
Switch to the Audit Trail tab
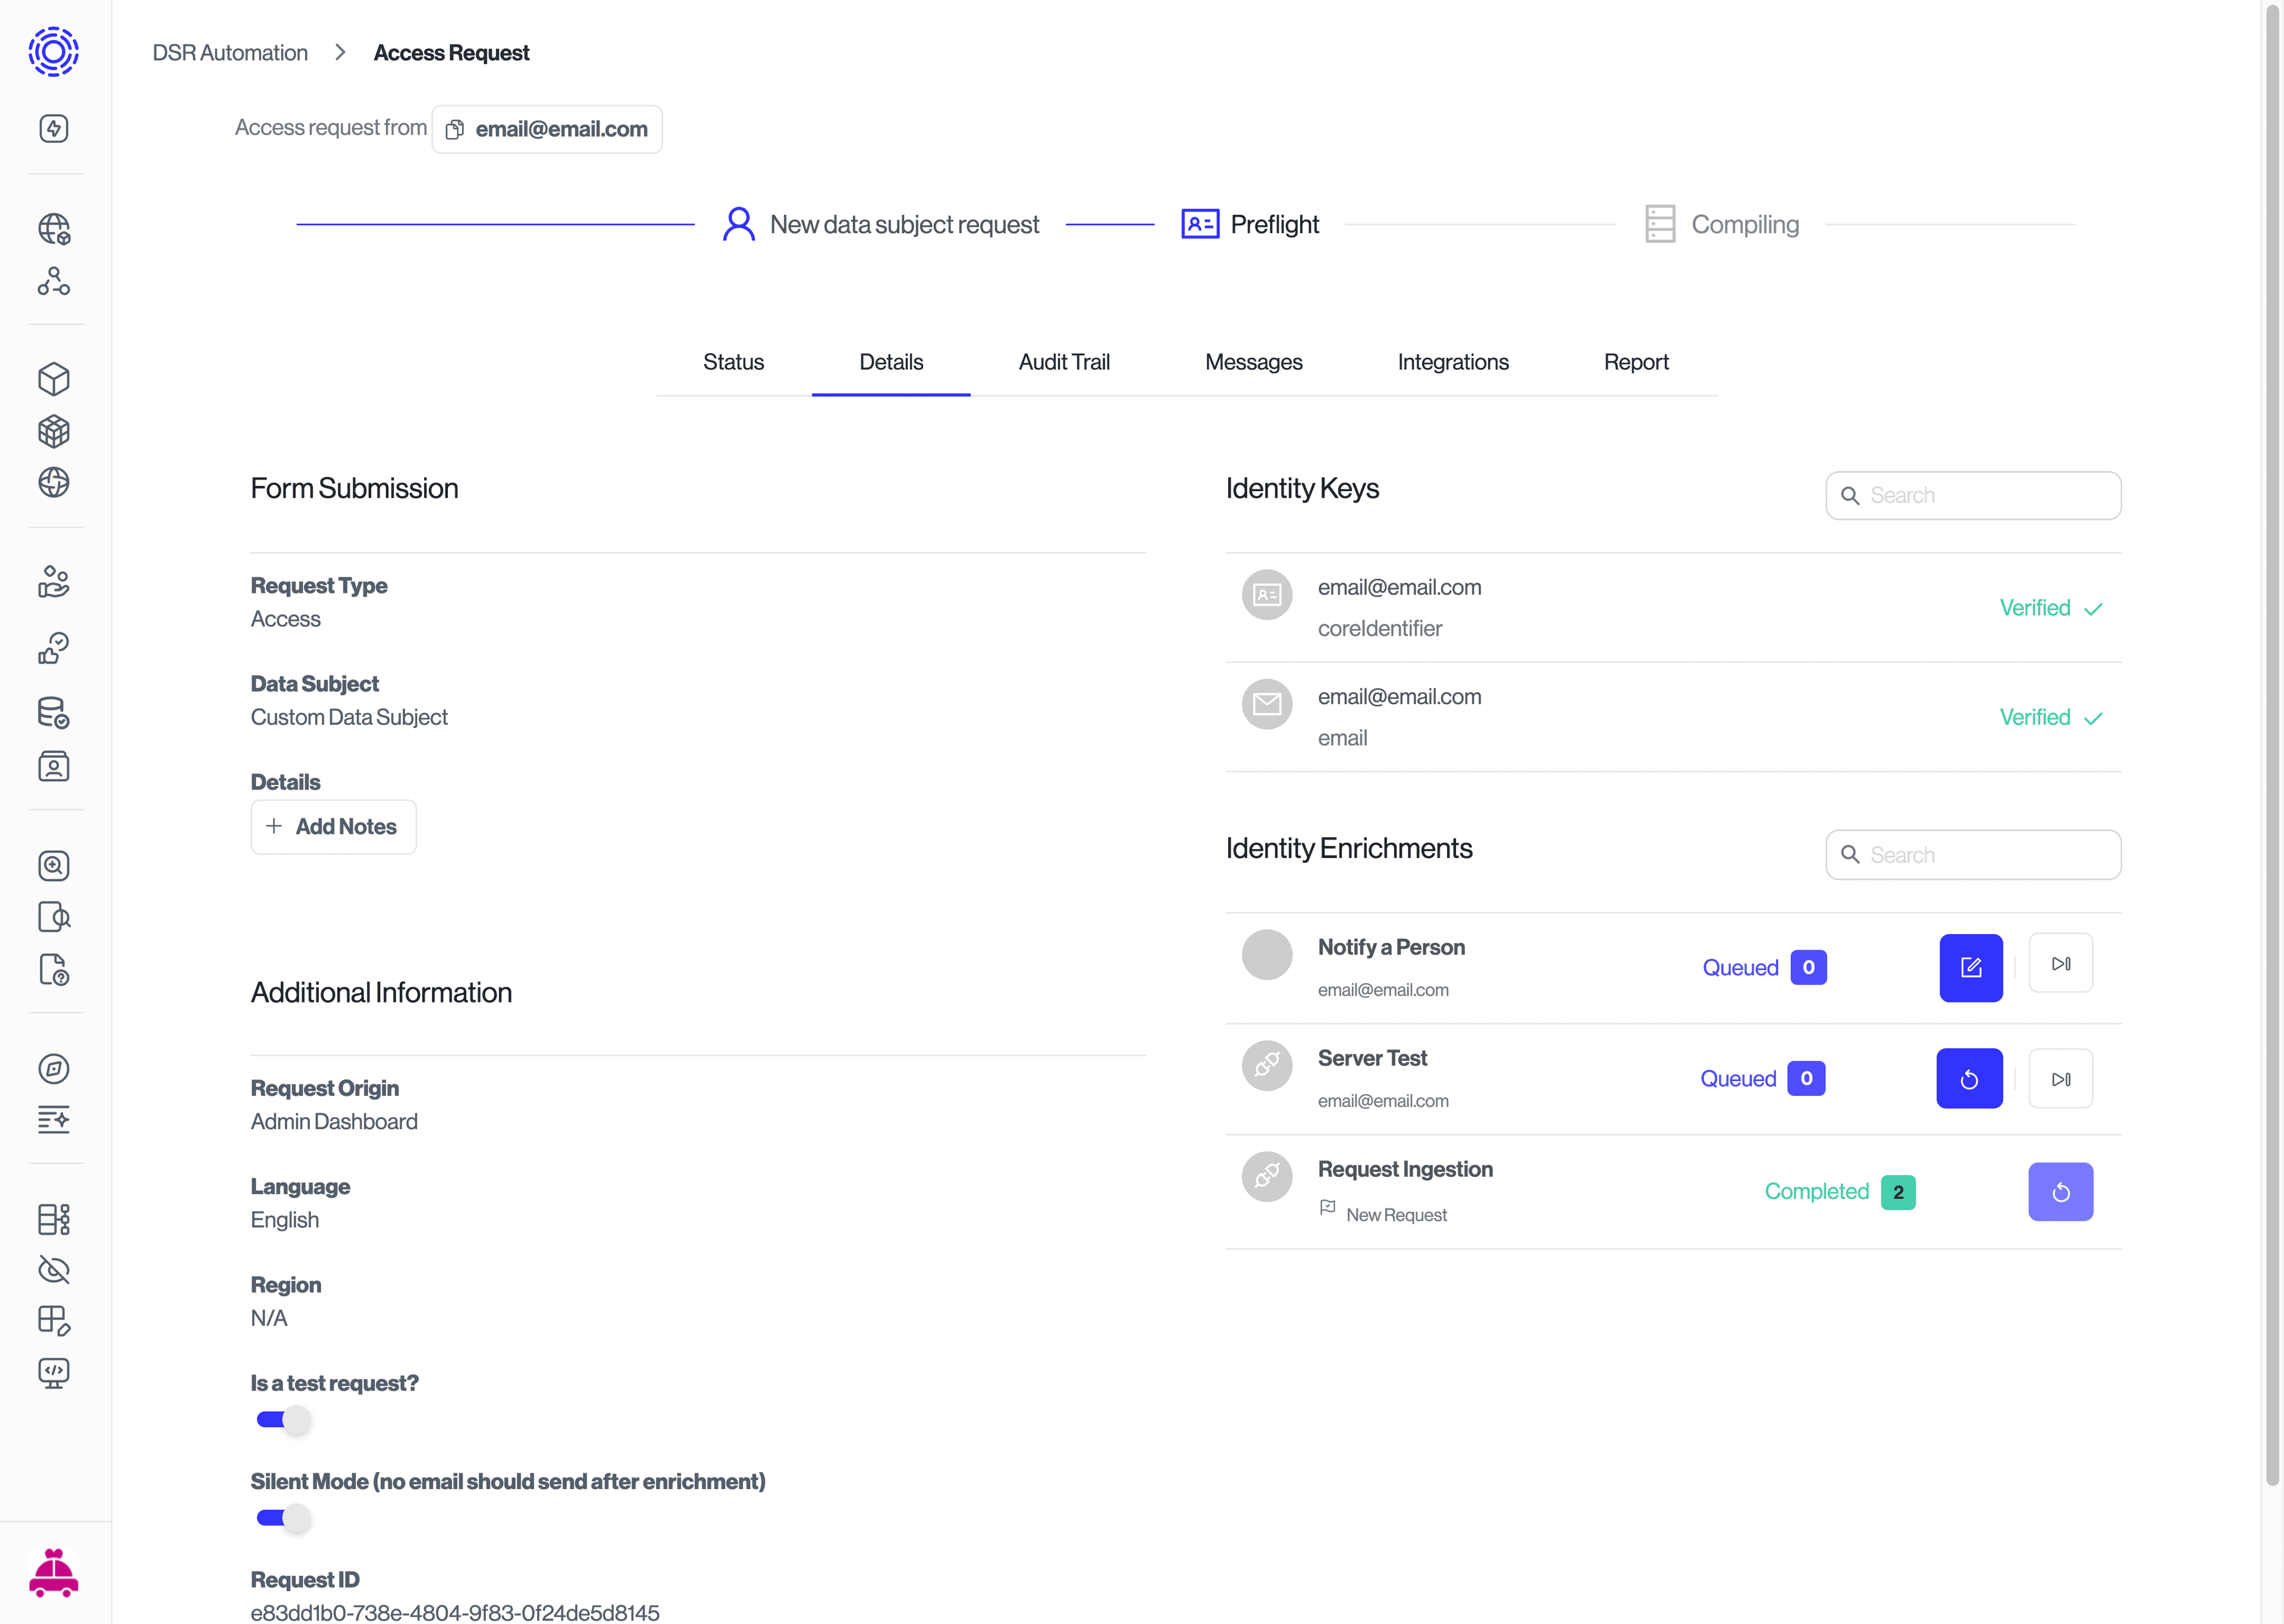point(1063,362)
